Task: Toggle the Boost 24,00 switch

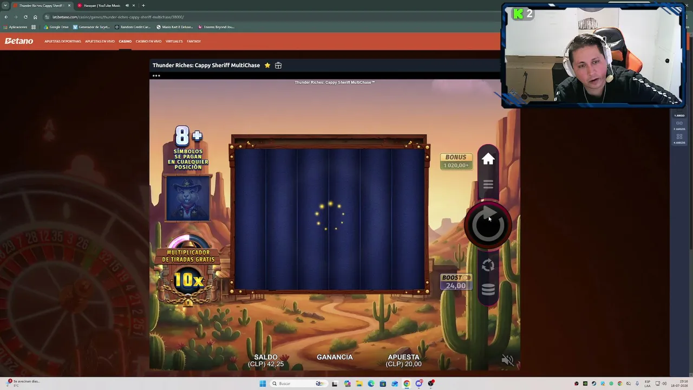Action: [456, 282]
